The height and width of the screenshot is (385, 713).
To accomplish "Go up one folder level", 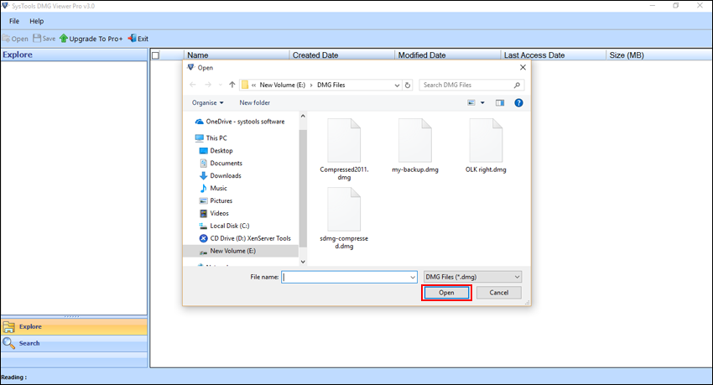I will click(x=232, y=85).
